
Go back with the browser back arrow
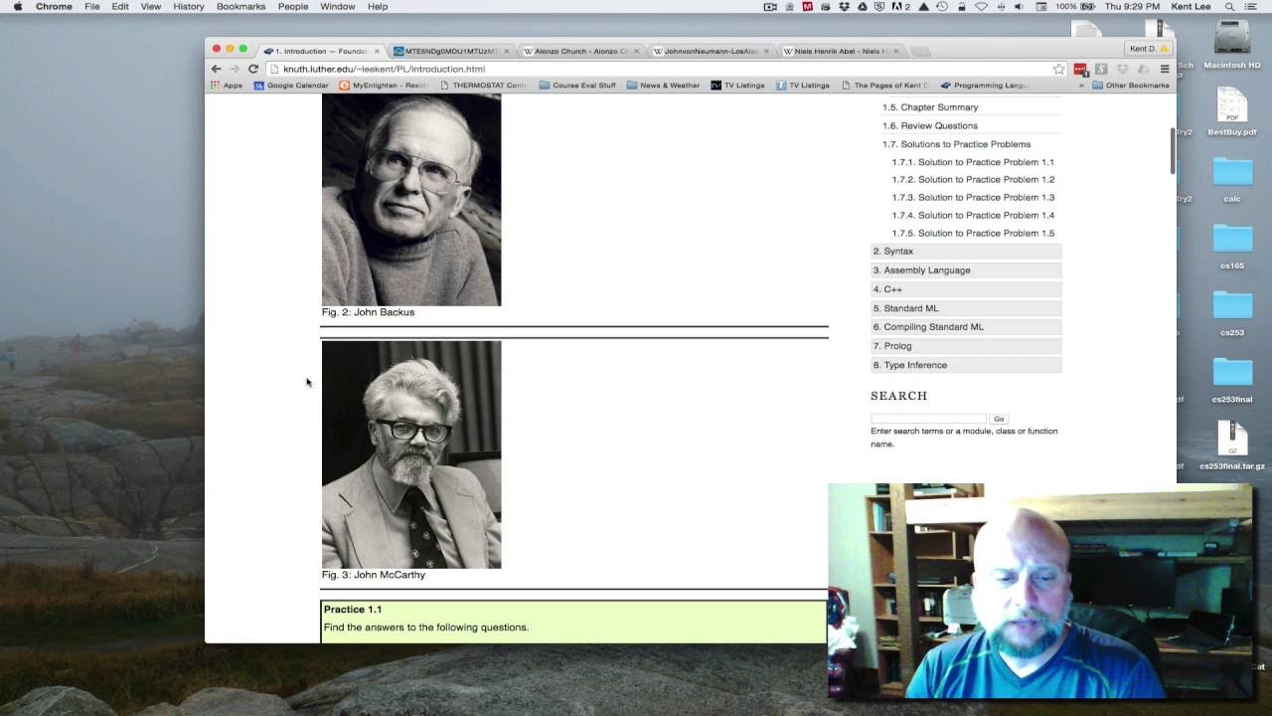(217, 69)
